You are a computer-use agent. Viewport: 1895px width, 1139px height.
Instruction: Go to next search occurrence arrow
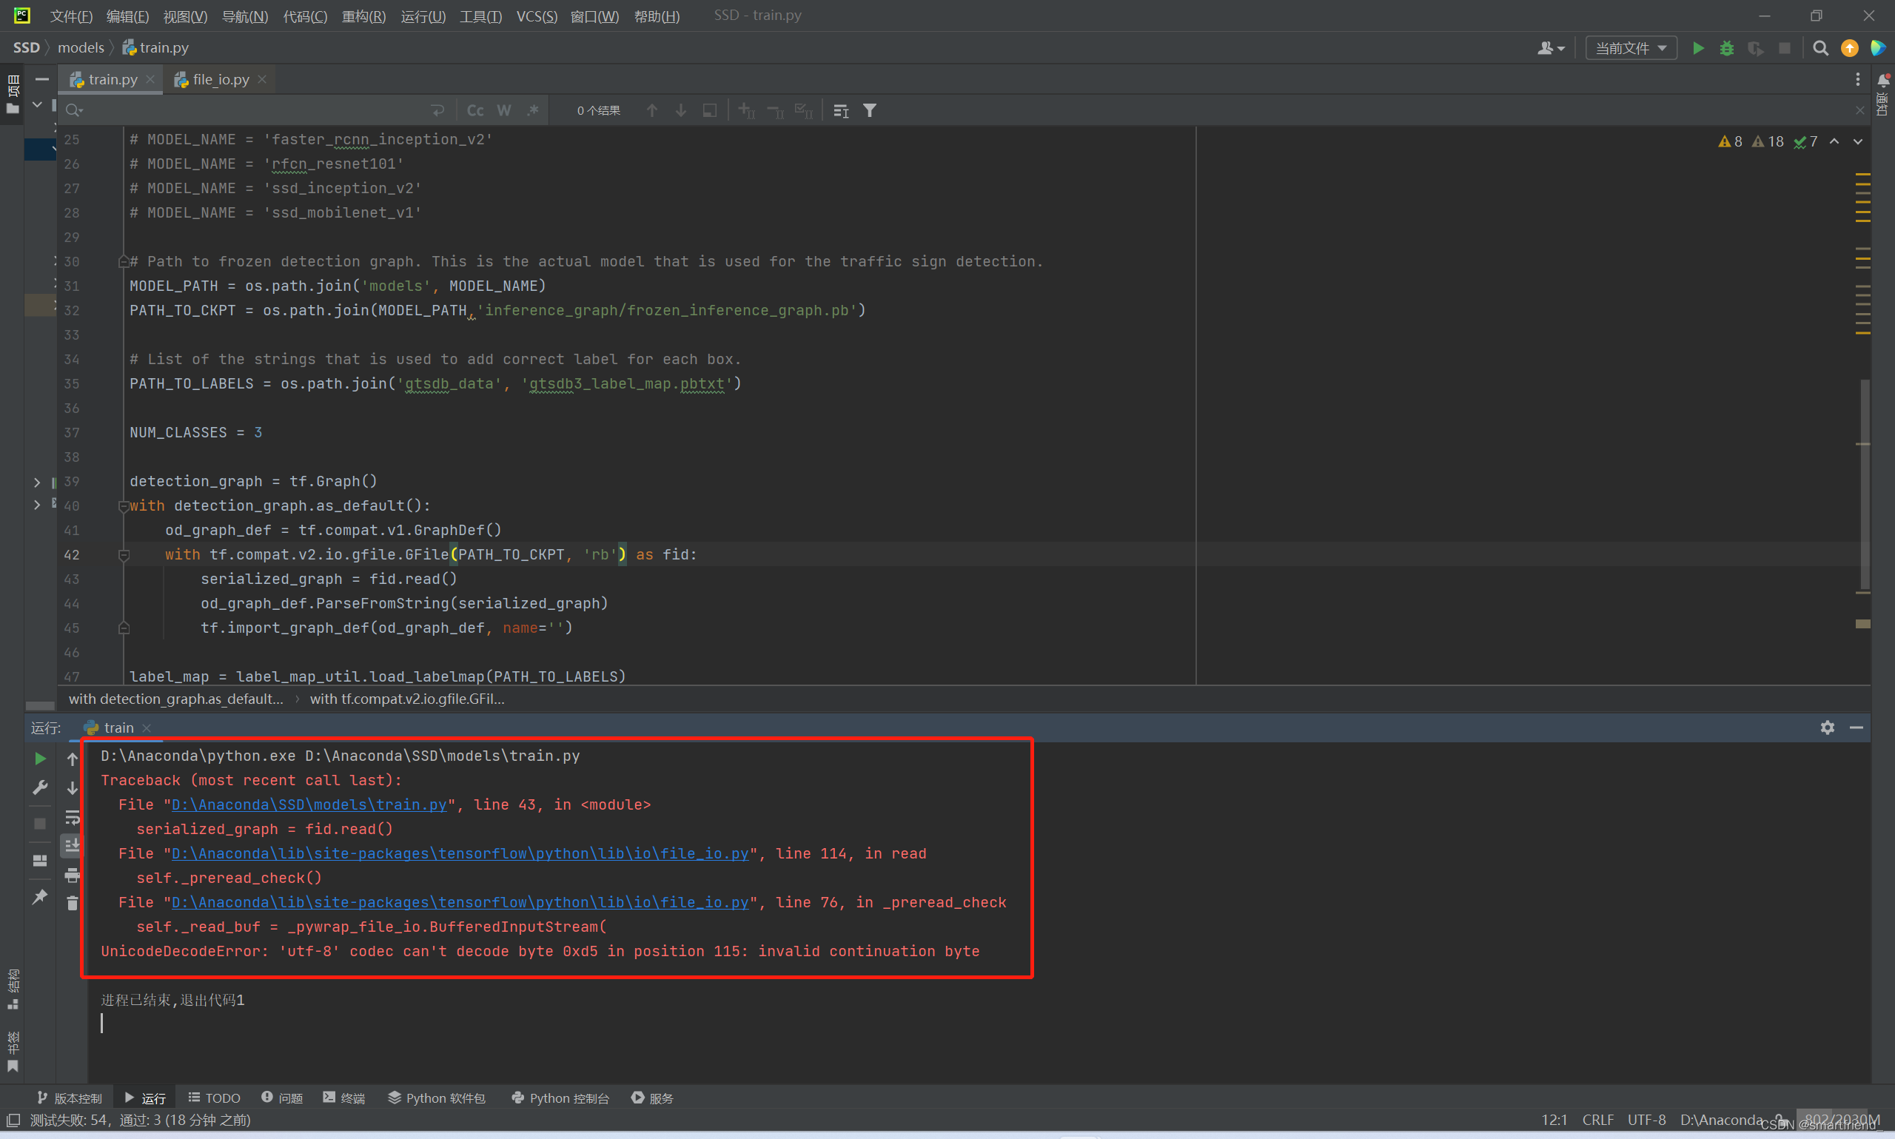[681, 110]
